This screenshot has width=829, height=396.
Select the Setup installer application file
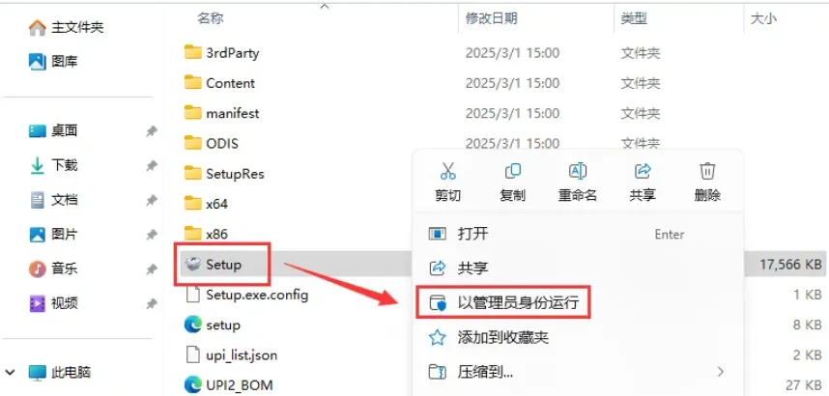(x=223, y=264)
